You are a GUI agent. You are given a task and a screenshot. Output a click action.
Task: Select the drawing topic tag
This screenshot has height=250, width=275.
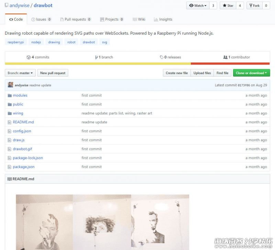[54, 42]
